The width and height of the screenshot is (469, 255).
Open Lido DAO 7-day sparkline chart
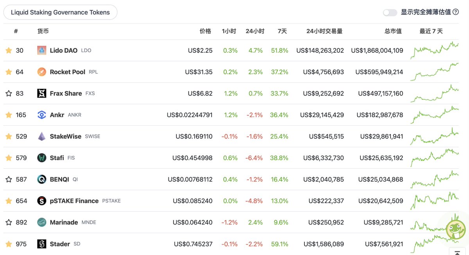point(435,50)
